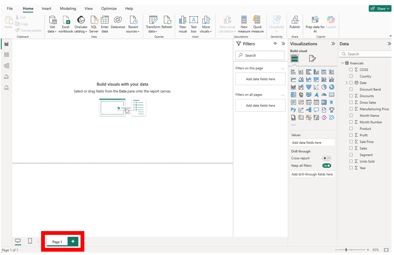Expand the Date hierarchy field

pyautogui.click(x=347, y=83)
